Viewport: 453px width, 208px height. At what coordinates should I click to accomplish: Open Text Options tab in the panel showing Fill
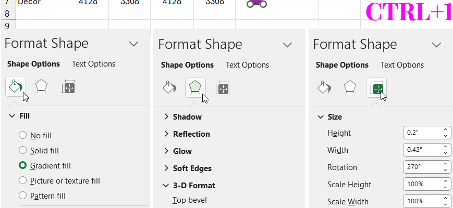[x=93, y=64]
